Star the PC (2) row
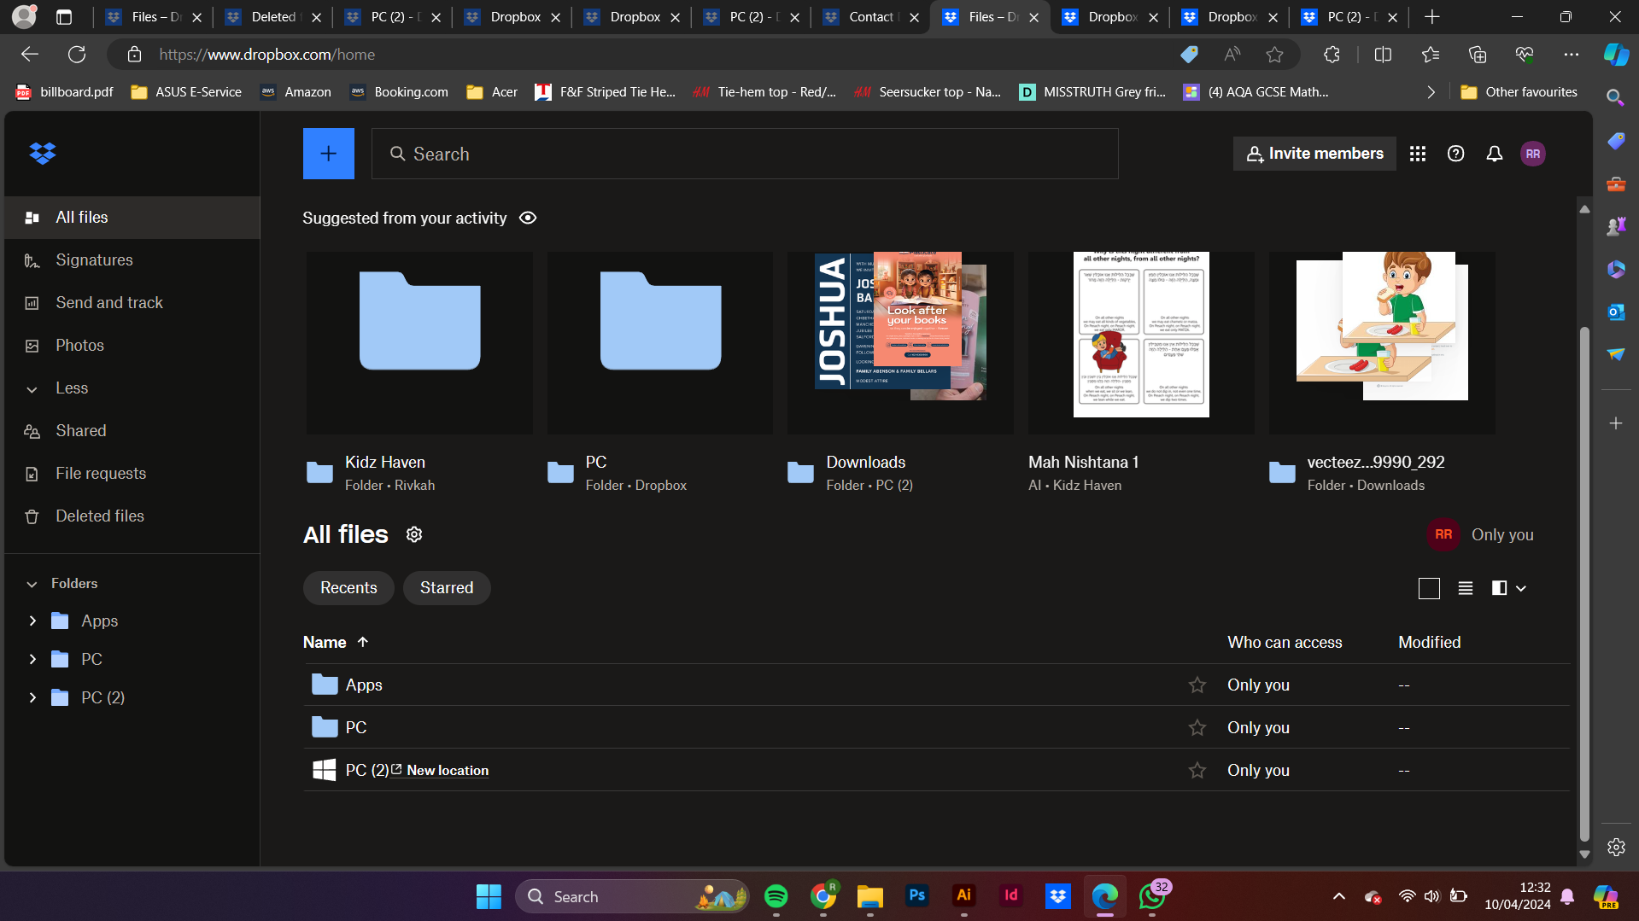 [x=1197, y=770]
